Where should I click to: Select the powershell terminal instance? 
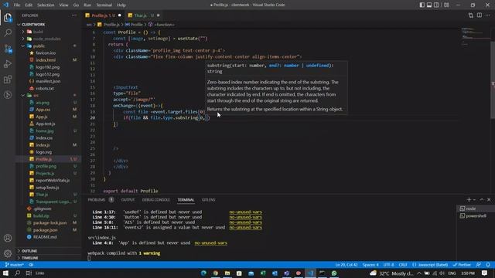coord(475,216)
